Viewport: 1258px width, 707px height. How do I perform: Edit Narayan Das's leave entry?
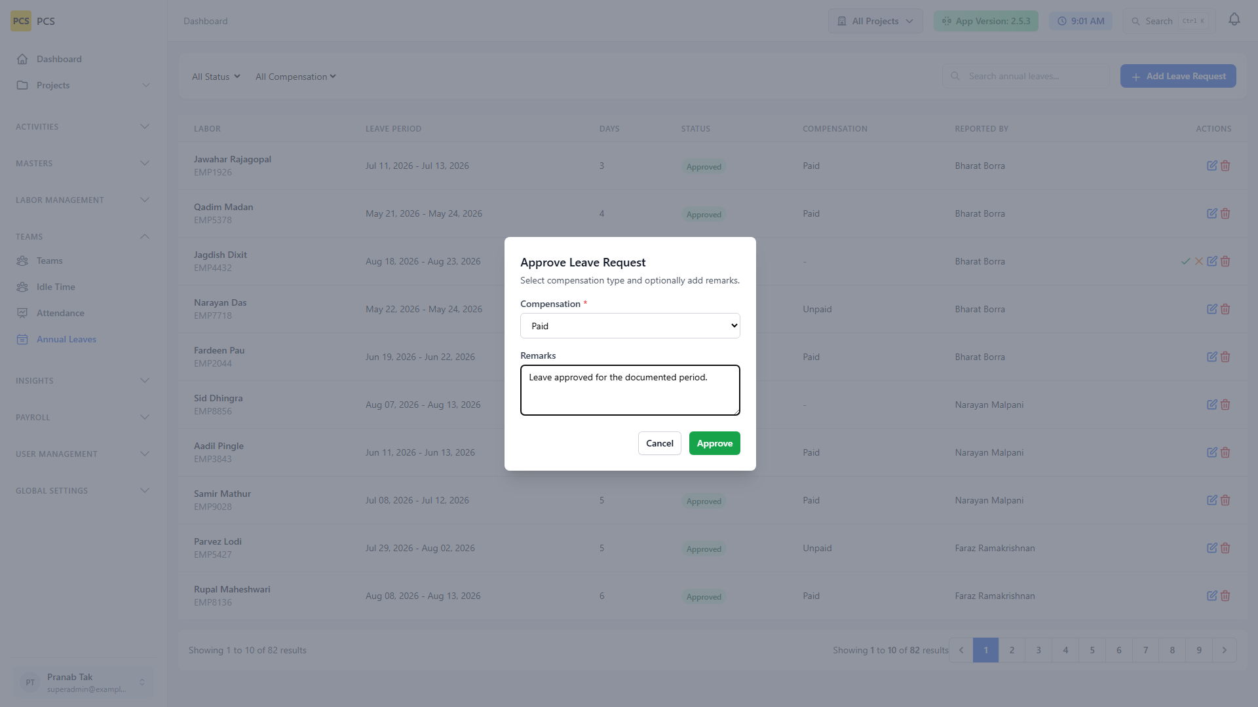tap(1211, 310)
